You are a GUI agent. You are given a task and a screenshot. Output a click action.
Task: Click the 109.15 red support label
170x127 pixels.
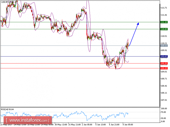click(164, 68)
